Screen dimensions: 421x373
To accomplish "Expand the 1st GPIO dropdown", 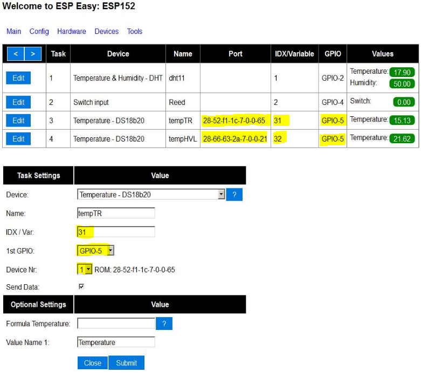I will point(95,250).
